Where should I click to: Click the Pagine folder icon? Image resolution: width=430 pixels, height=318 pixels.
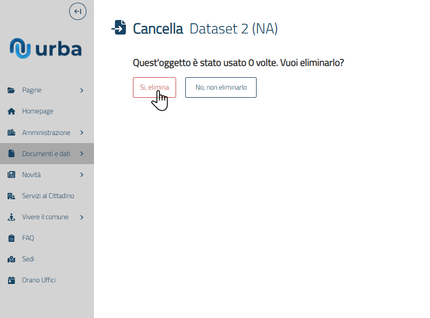point(11,90)
